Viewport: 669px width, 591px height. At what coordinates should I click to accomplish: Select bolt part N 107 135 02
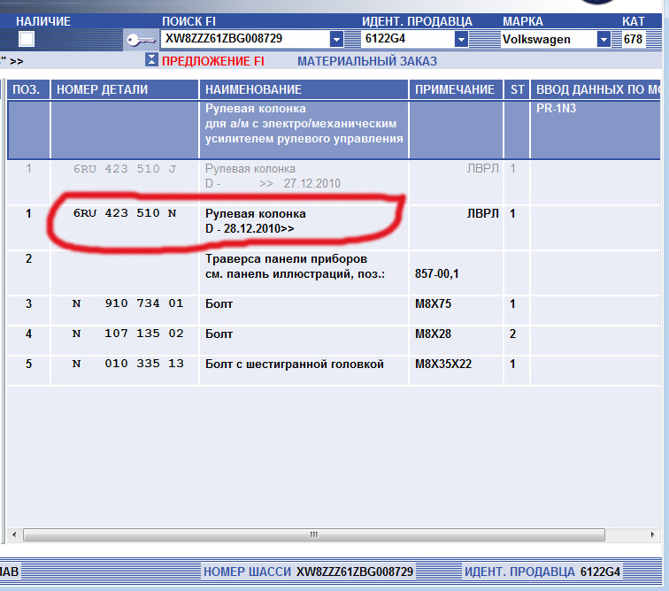click(127, 334)
